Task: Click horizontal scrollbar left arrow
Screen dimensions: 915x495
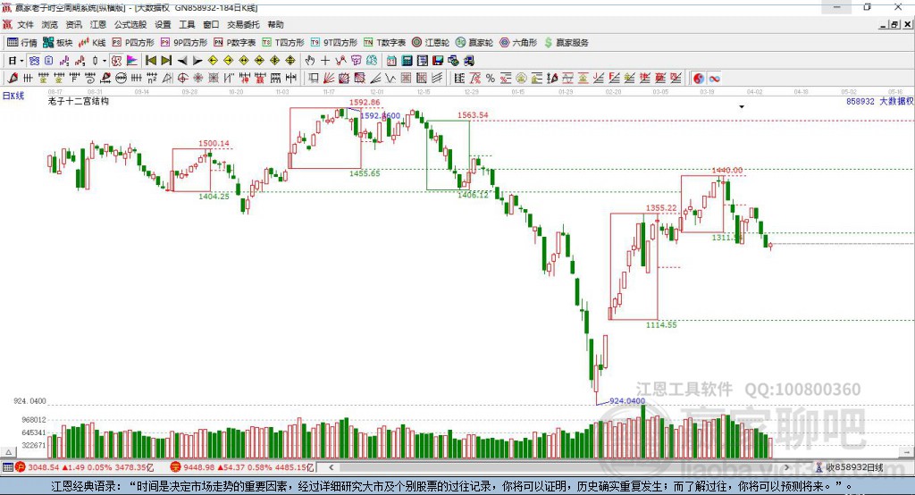Action: coord(332,467)
